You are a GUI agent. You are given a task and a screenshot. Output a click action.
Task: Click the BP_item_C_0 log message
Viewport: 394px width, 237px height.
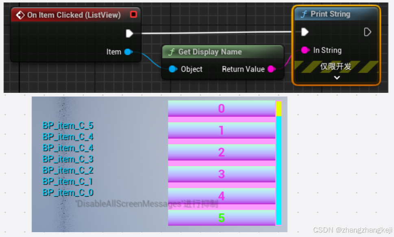(x=68, y=193)
